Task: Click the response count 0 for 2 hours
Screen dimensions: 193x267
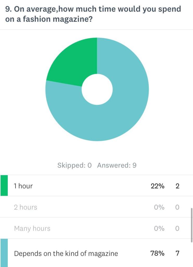Action: 177,207
